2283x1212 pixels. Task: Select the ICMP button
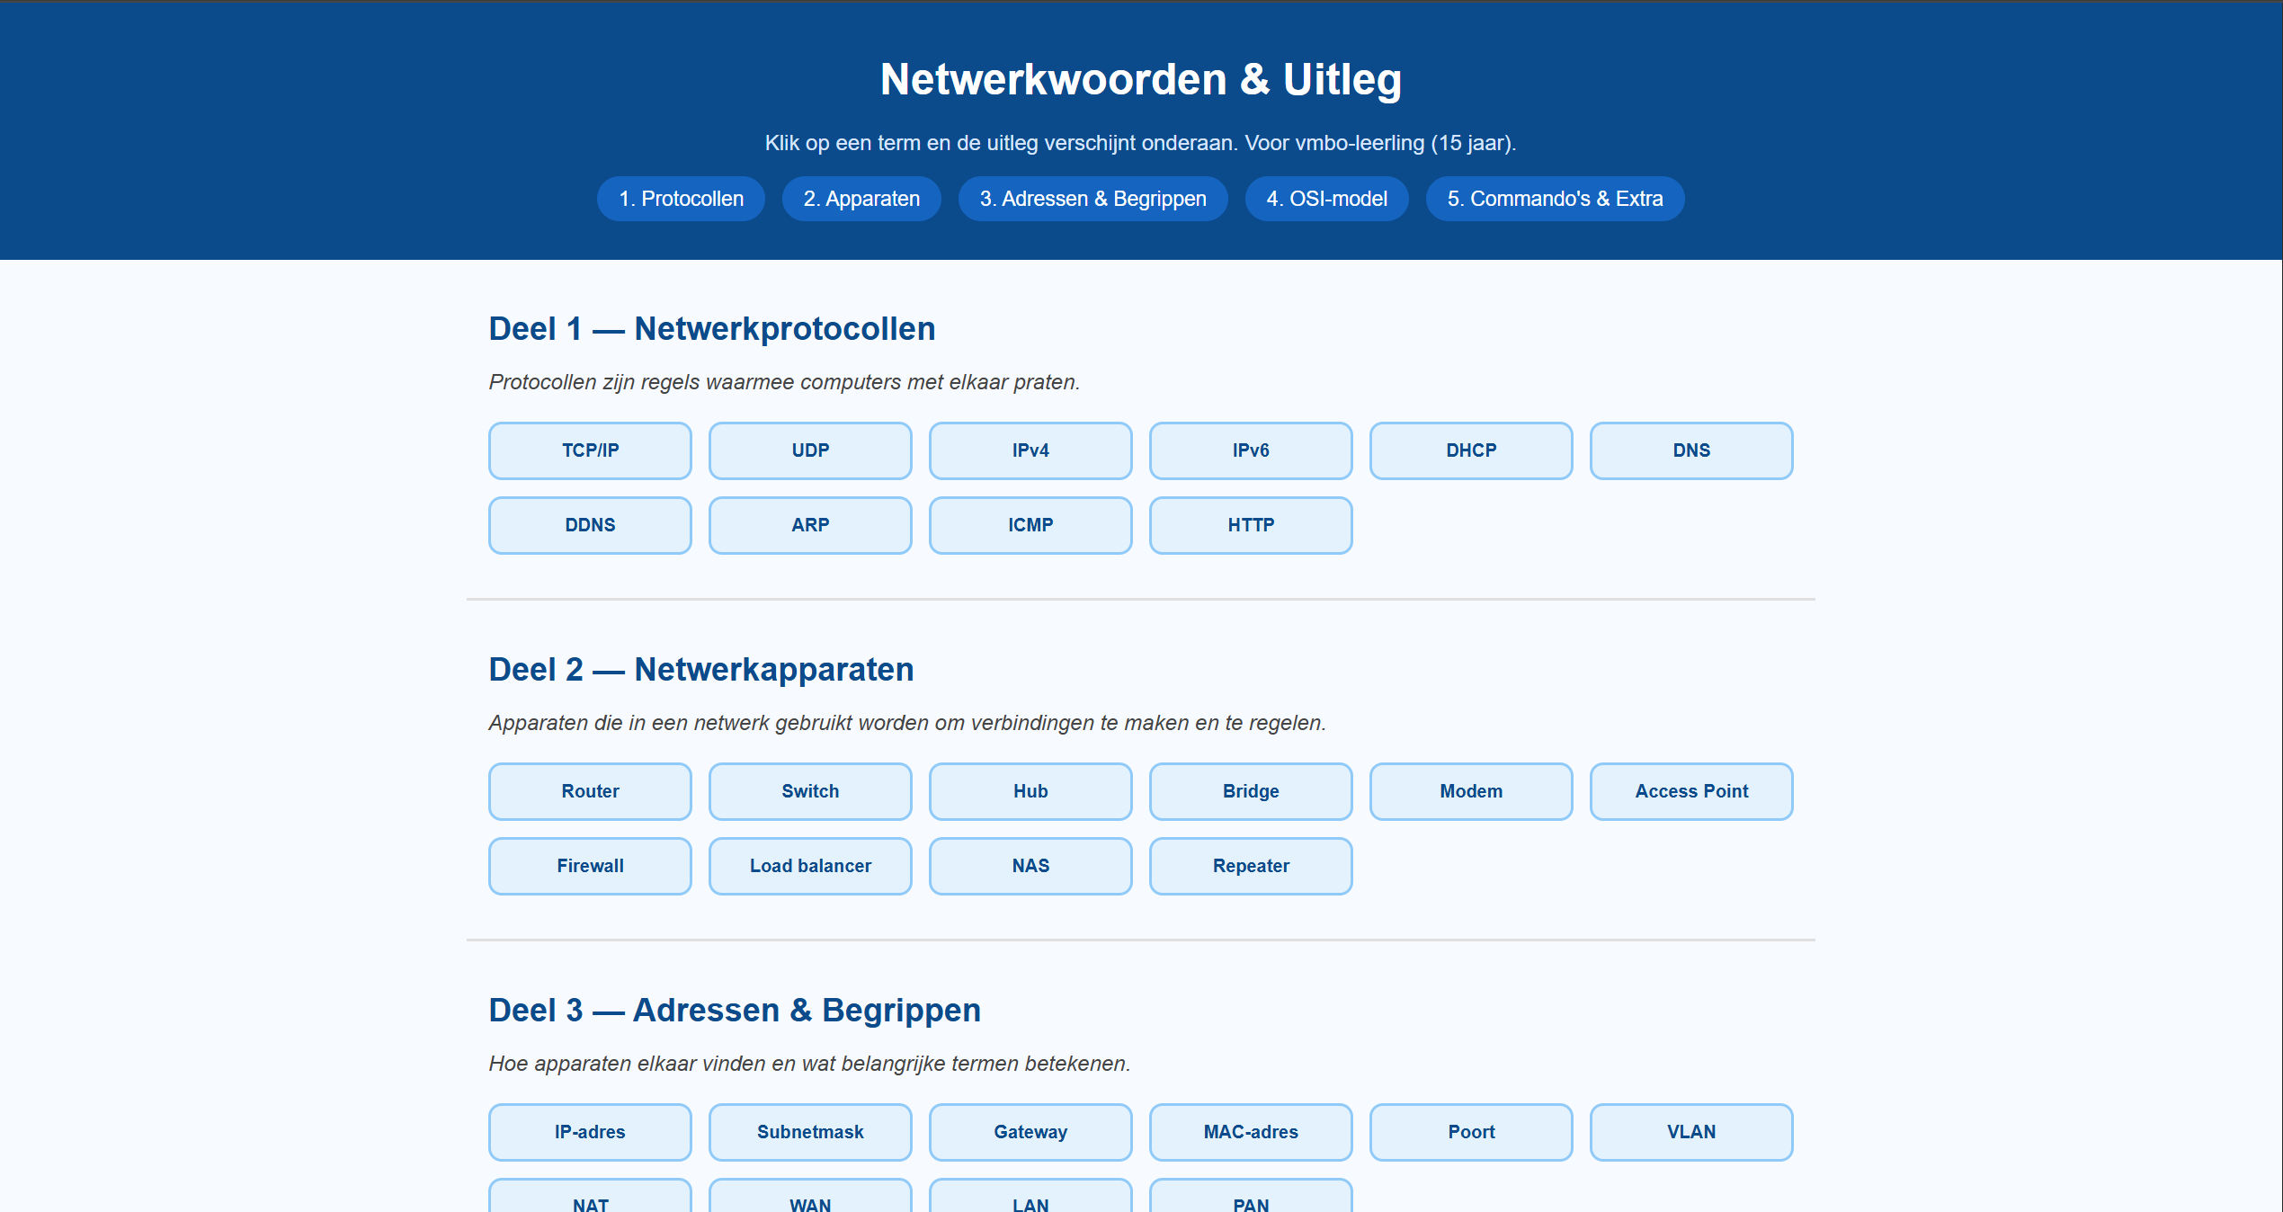click(1030, 525)
